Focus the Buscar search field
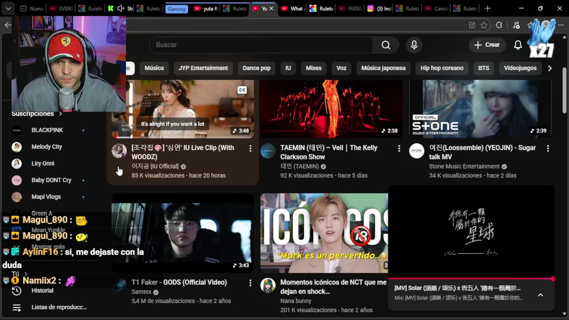569x320 pixels. coord(261,45)
